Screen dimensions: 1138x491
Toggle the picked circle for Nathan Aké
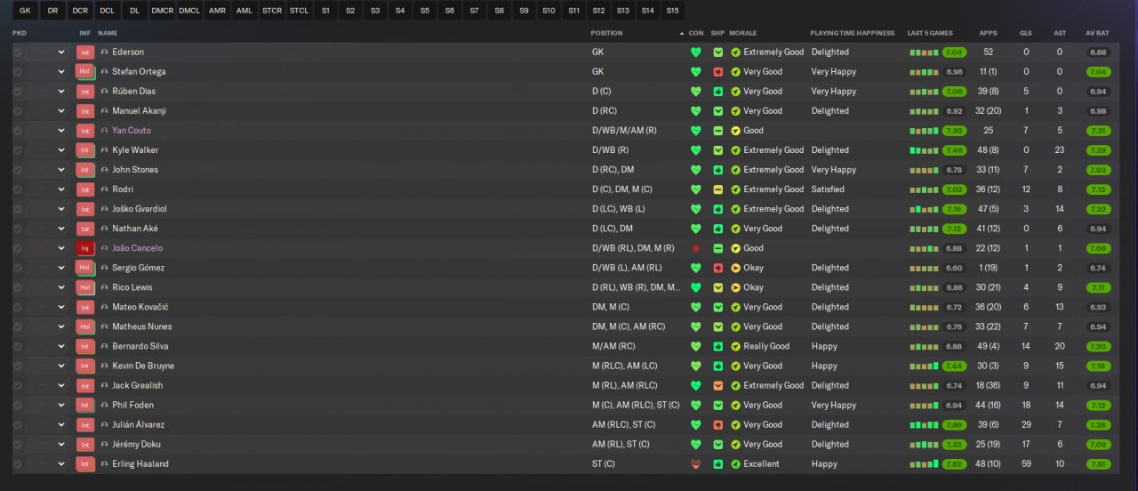[x=18, y=229]
